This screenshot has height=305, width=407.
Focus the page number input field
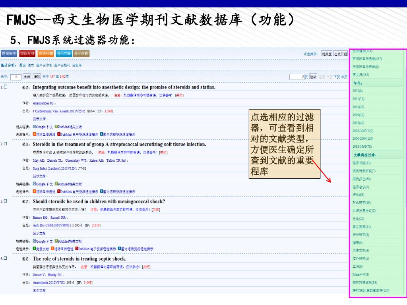coord(297,77)
